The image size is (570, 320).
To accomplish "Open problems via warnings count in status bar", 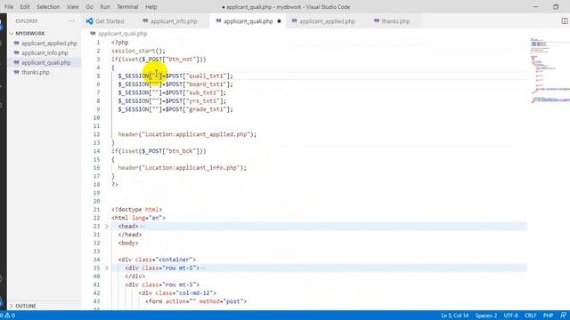I will tap(10, 316).
